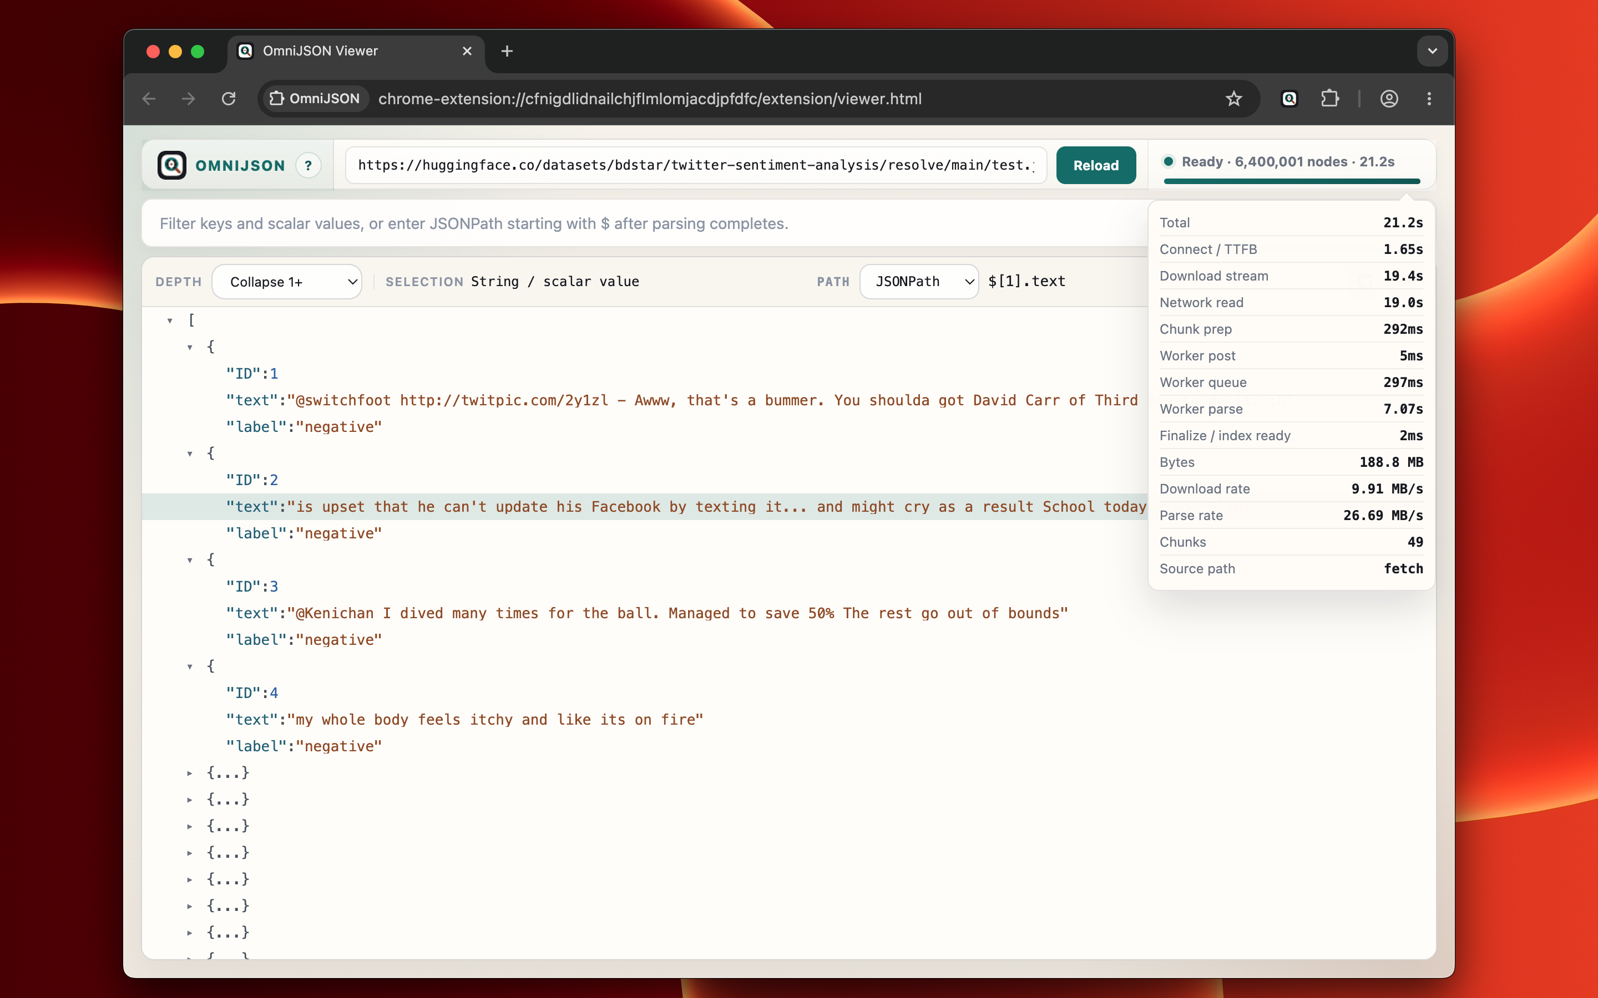This screenshot has height=998, width=1598.
Task: Open the Extensions puzzle icon
Action: [1329, 99]
